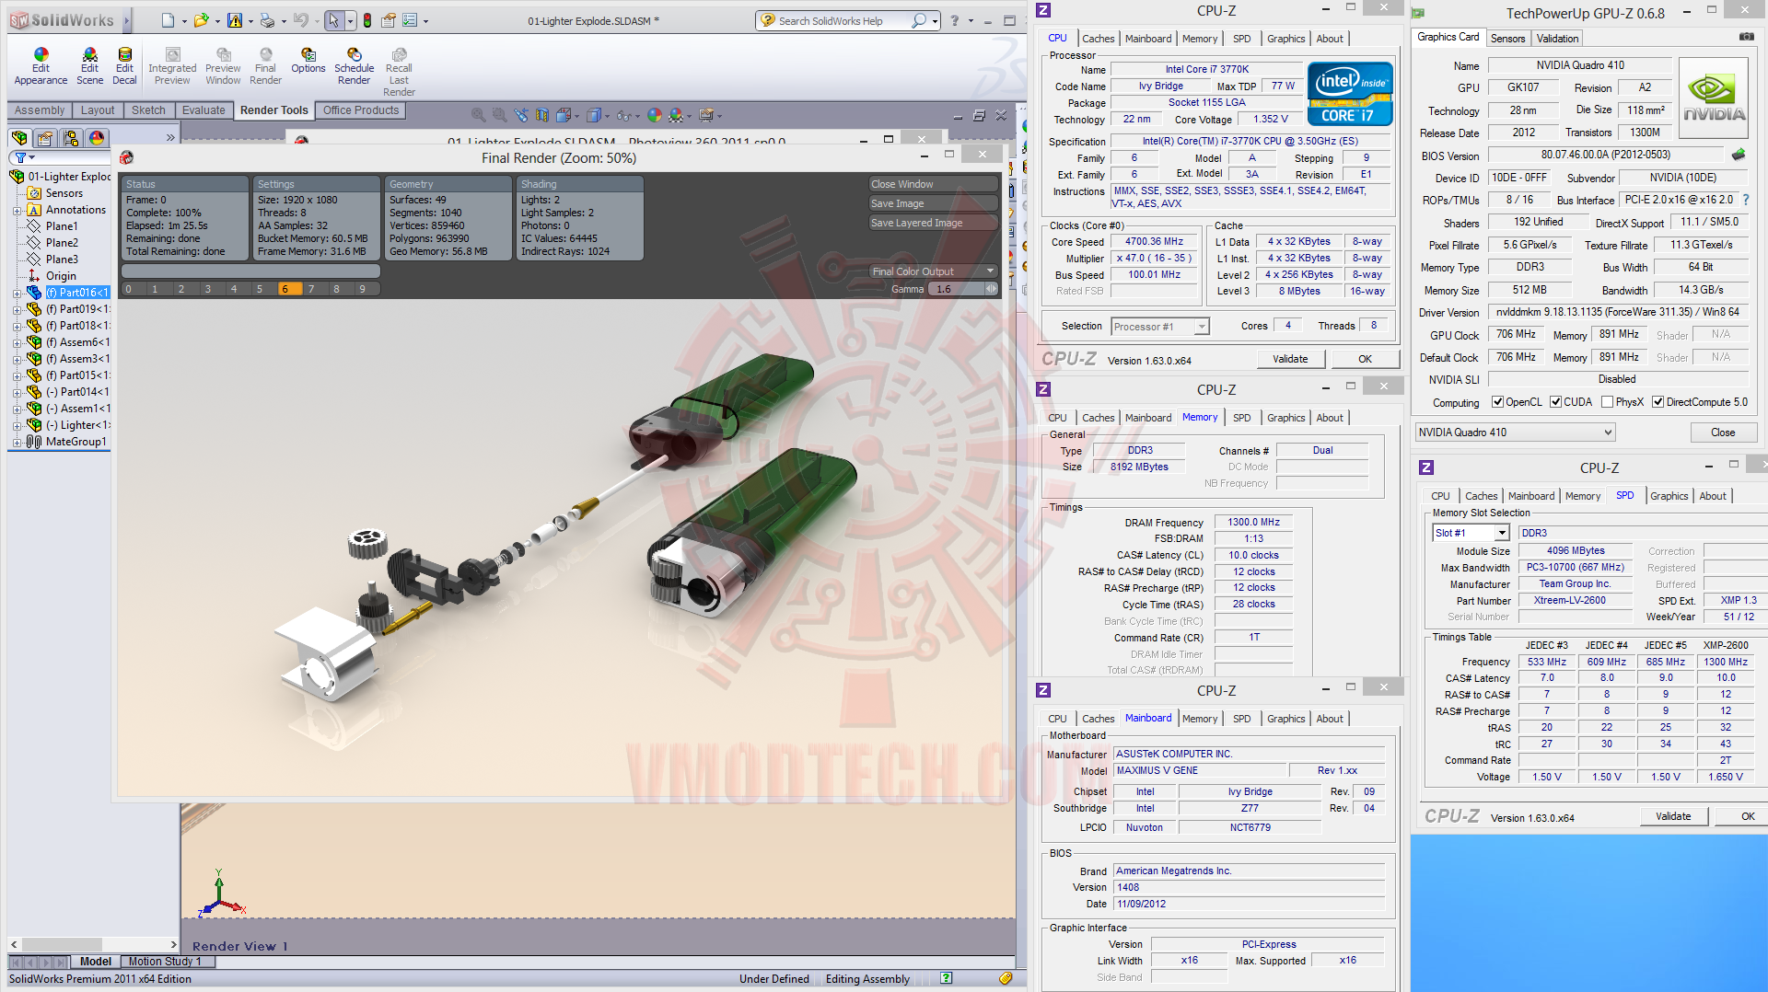
Task: Expand the MateGroup1 tree node
Action: pyautogui.click(x=17, y=443)
